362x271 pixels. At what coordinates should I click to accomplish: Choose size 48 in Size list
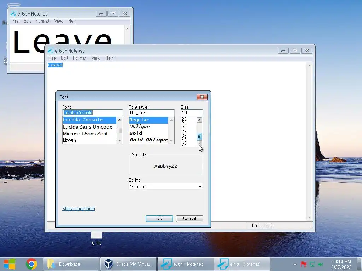[x=189, y=140]
